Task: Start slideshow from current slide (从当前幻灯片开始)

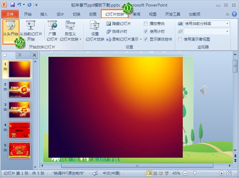Action: [x=31, y=31]
